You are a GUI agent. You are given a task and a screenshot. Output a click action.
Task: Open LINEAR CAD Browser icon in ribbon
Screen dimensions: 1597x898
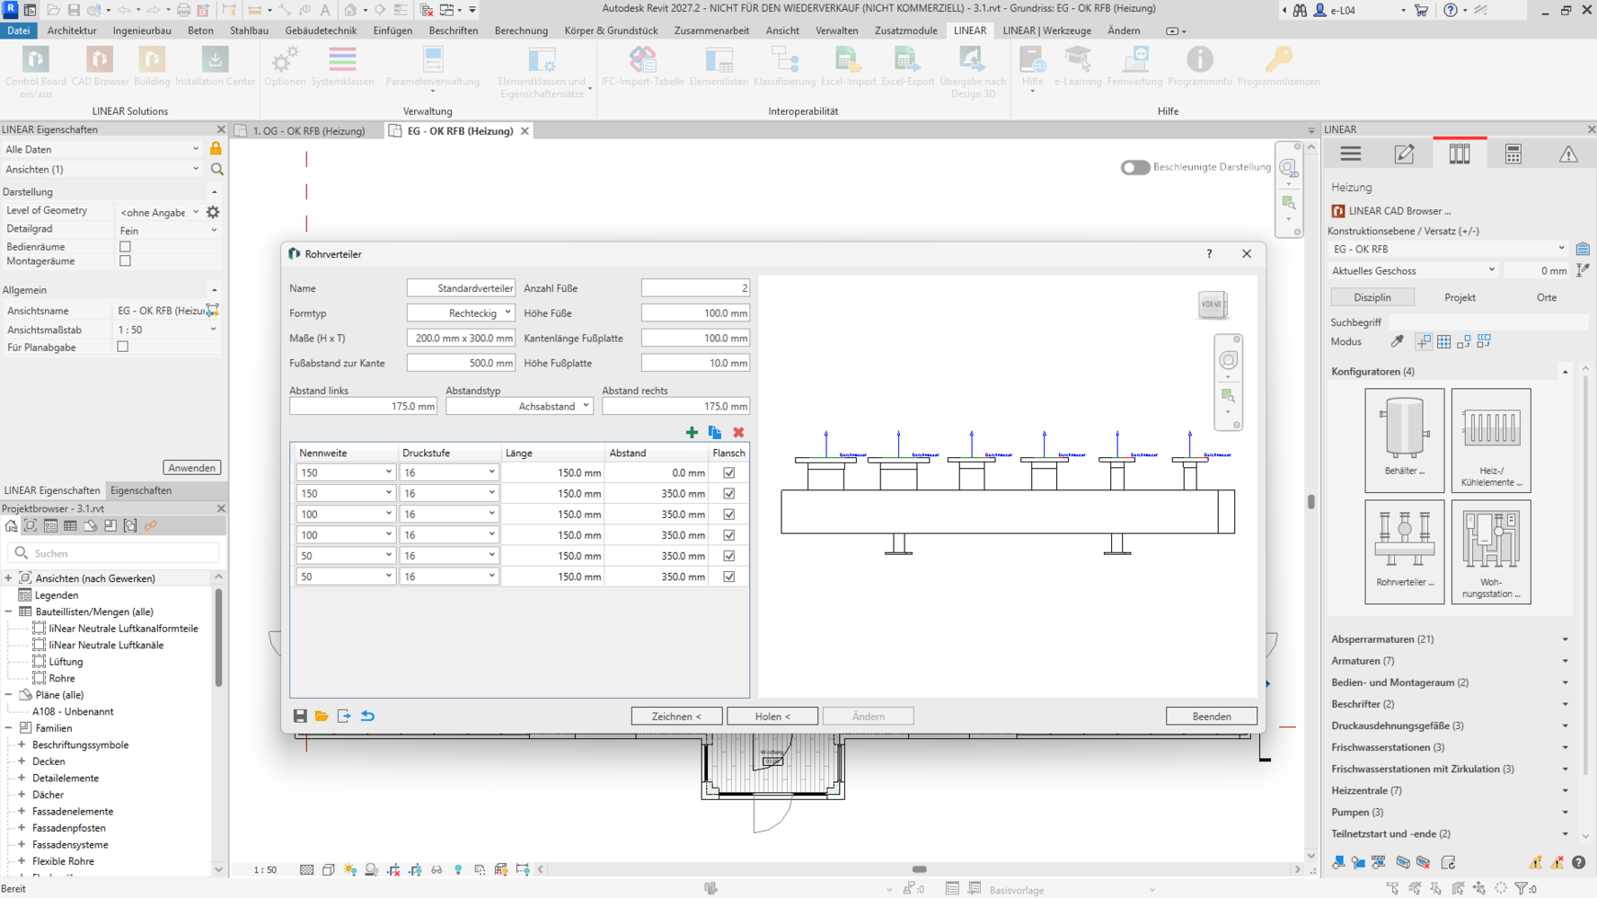100,67
